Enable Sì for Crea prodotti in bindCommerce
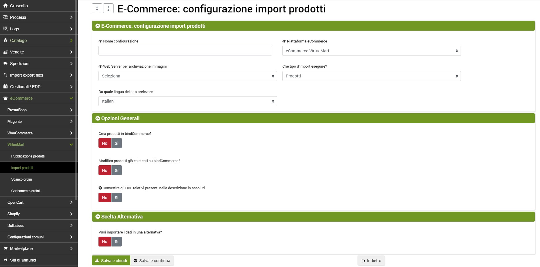 pyautogui.click(x=116, y=143)
